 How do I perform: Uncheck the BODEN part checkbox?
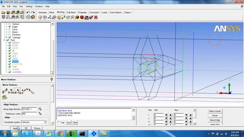(10, 43)
